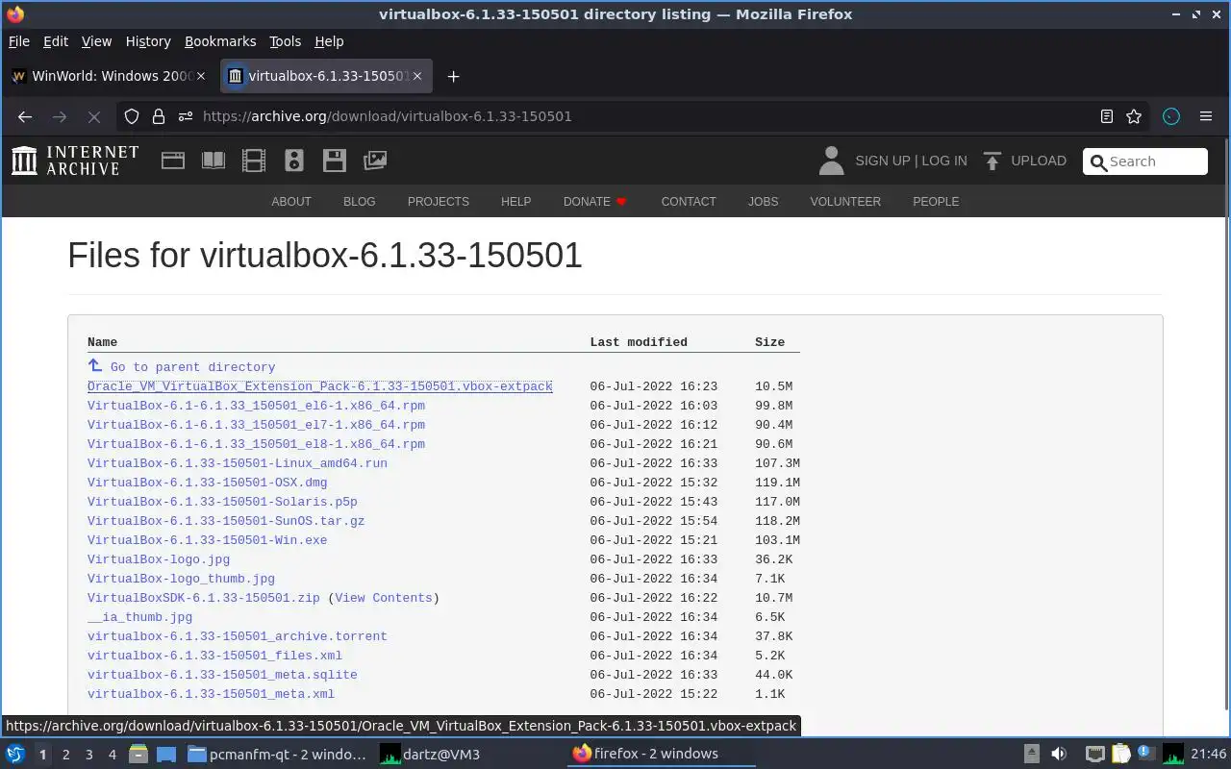The width and height of the screenshot is (1231, 769).
Task: Open the History menu
Action: coord(148,41)
